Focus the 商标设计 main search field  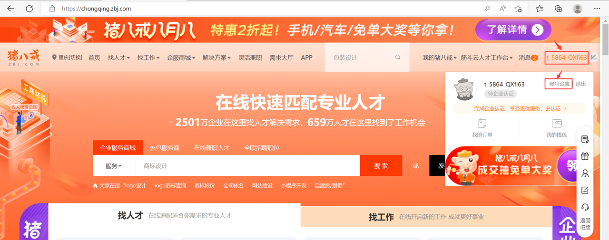pyautogui.click(x=247, y=166)
